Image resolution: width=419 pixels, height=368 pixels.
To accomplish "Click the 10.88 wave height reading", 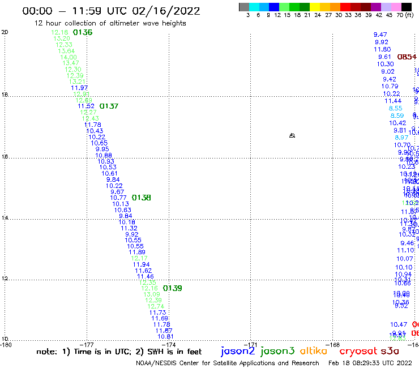I will [x=104, y=155].
